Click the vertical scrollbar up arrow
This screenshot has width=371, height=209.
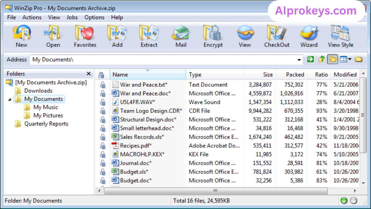(363, 74)
